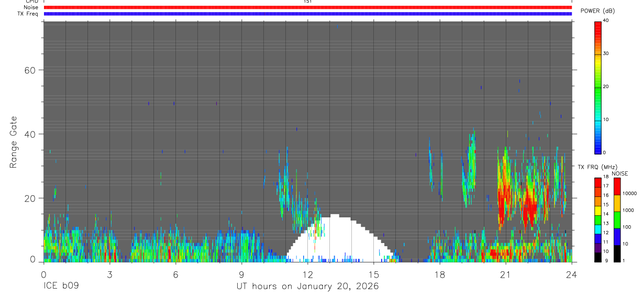The image size is (643, 297).
Task: Click the 10000 noise legend label
Action: [629, 193]
